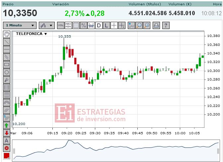The height and width of the screenshot is (162, 223).
Task: Enable the crosshair cursor
Action: pos(114,25)
